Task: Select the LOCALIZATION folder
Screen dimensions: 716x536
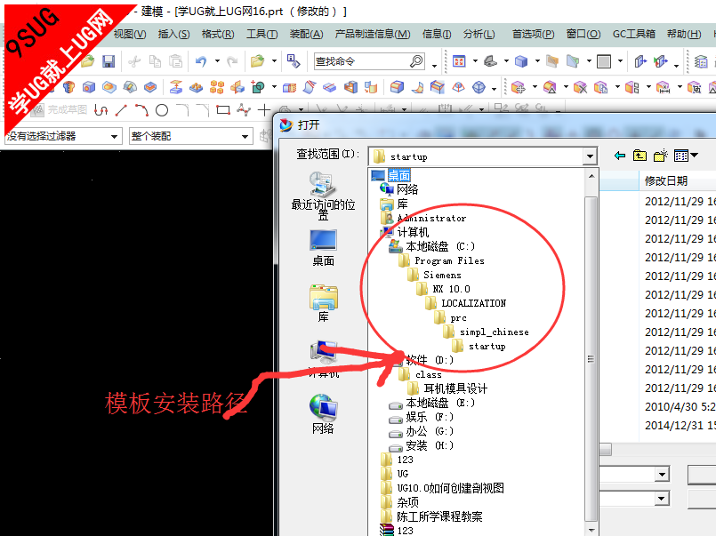Action: (473, 303)
